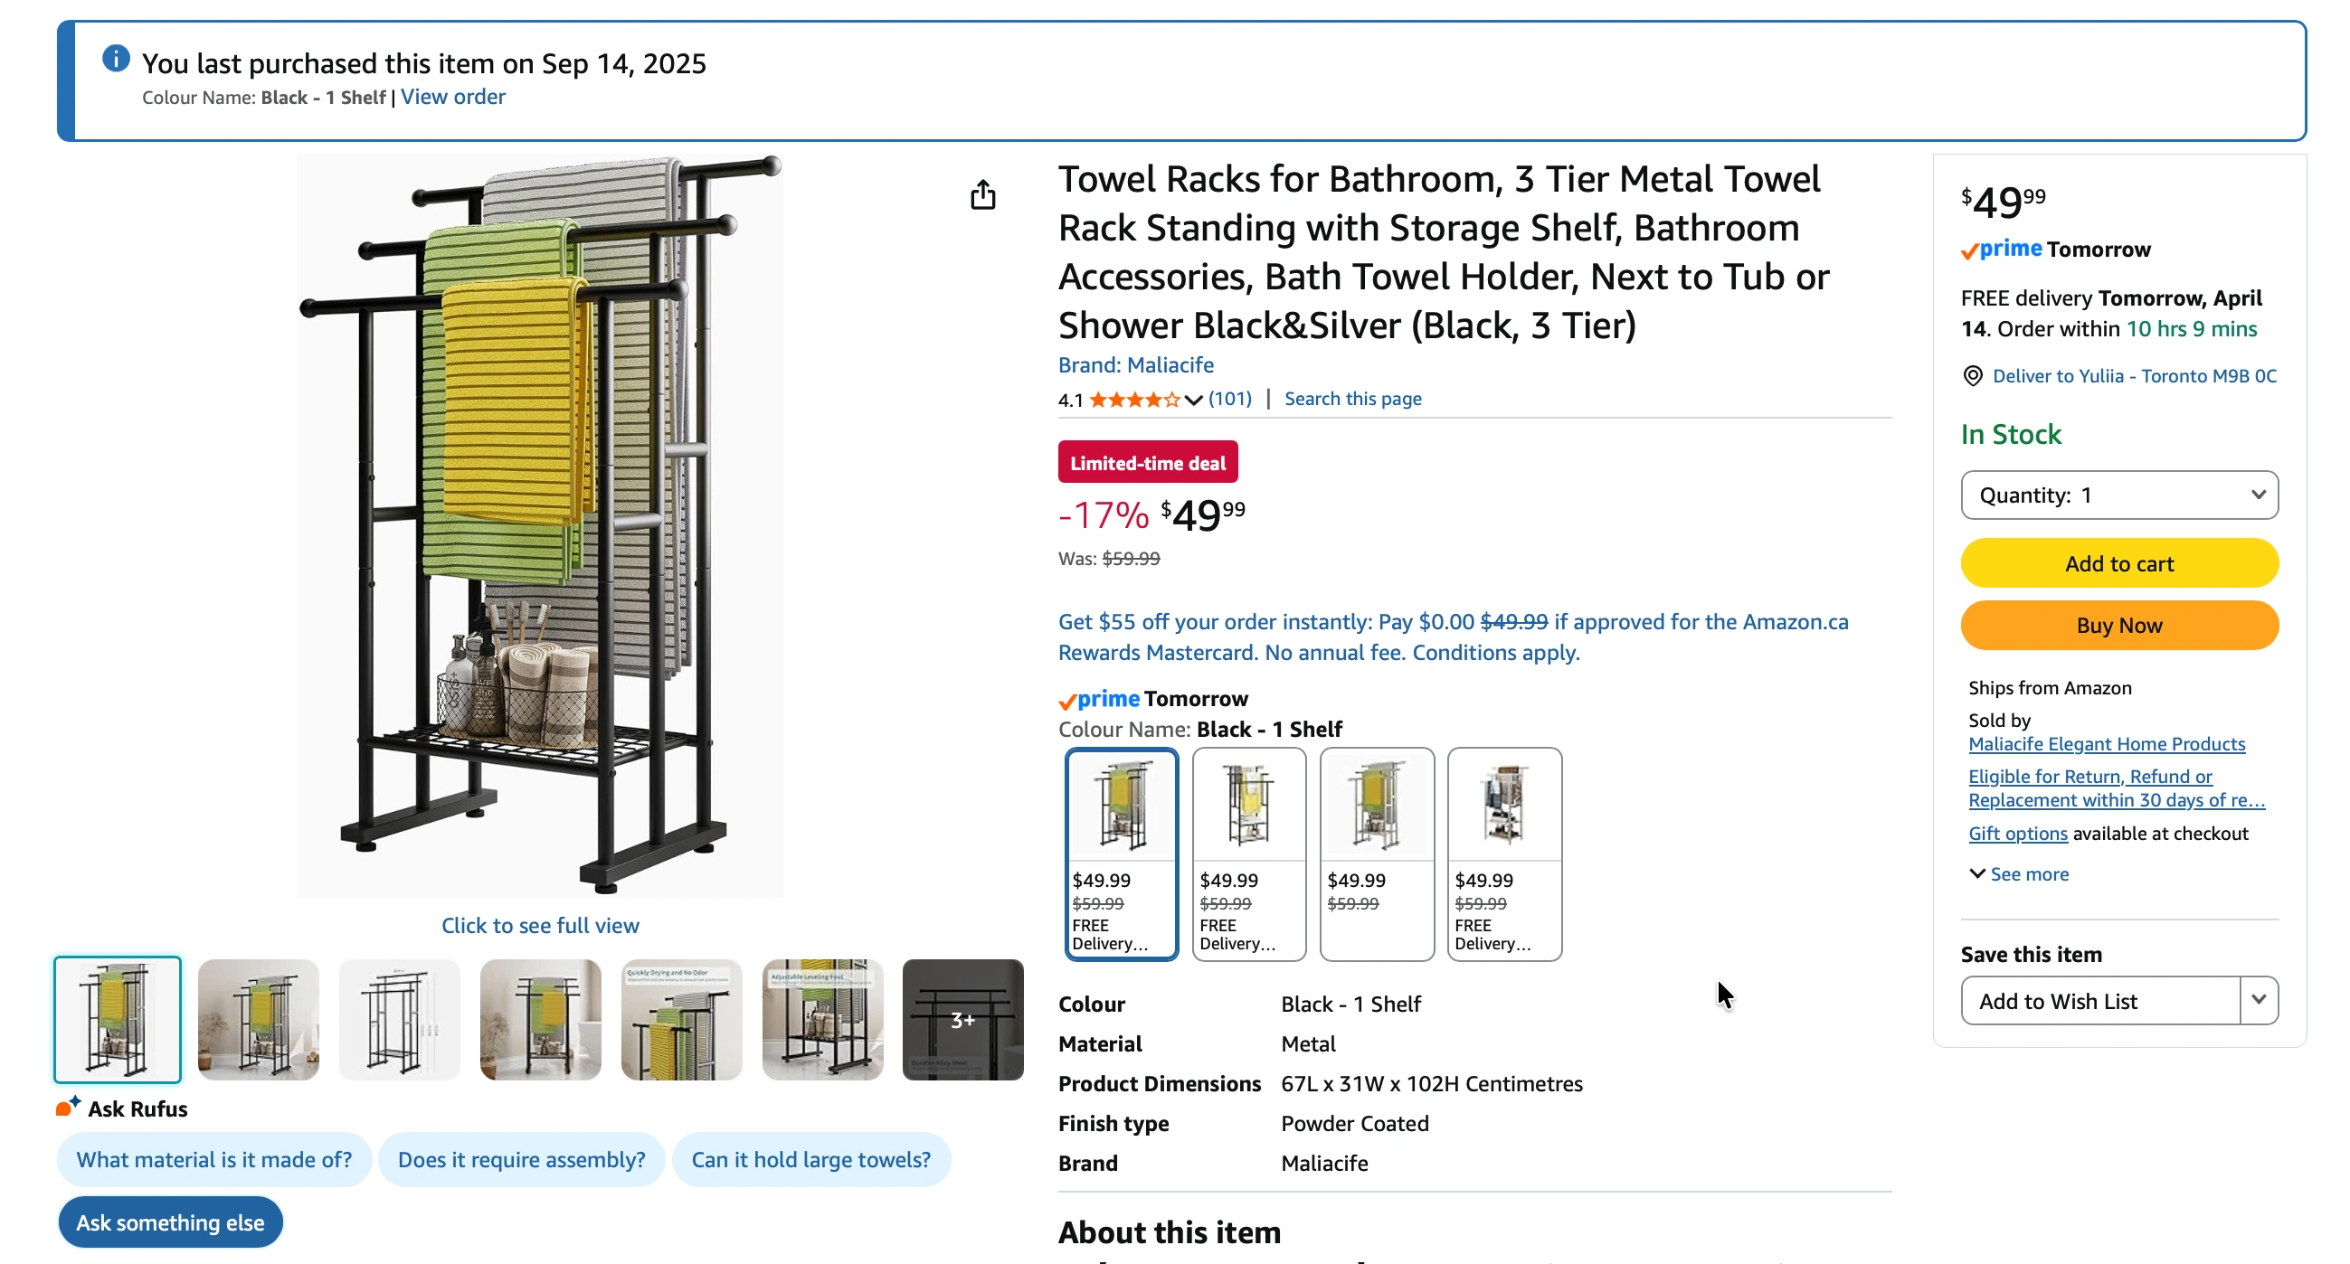
Task: Click the Buy Now button
Action: click(2118, 626)
